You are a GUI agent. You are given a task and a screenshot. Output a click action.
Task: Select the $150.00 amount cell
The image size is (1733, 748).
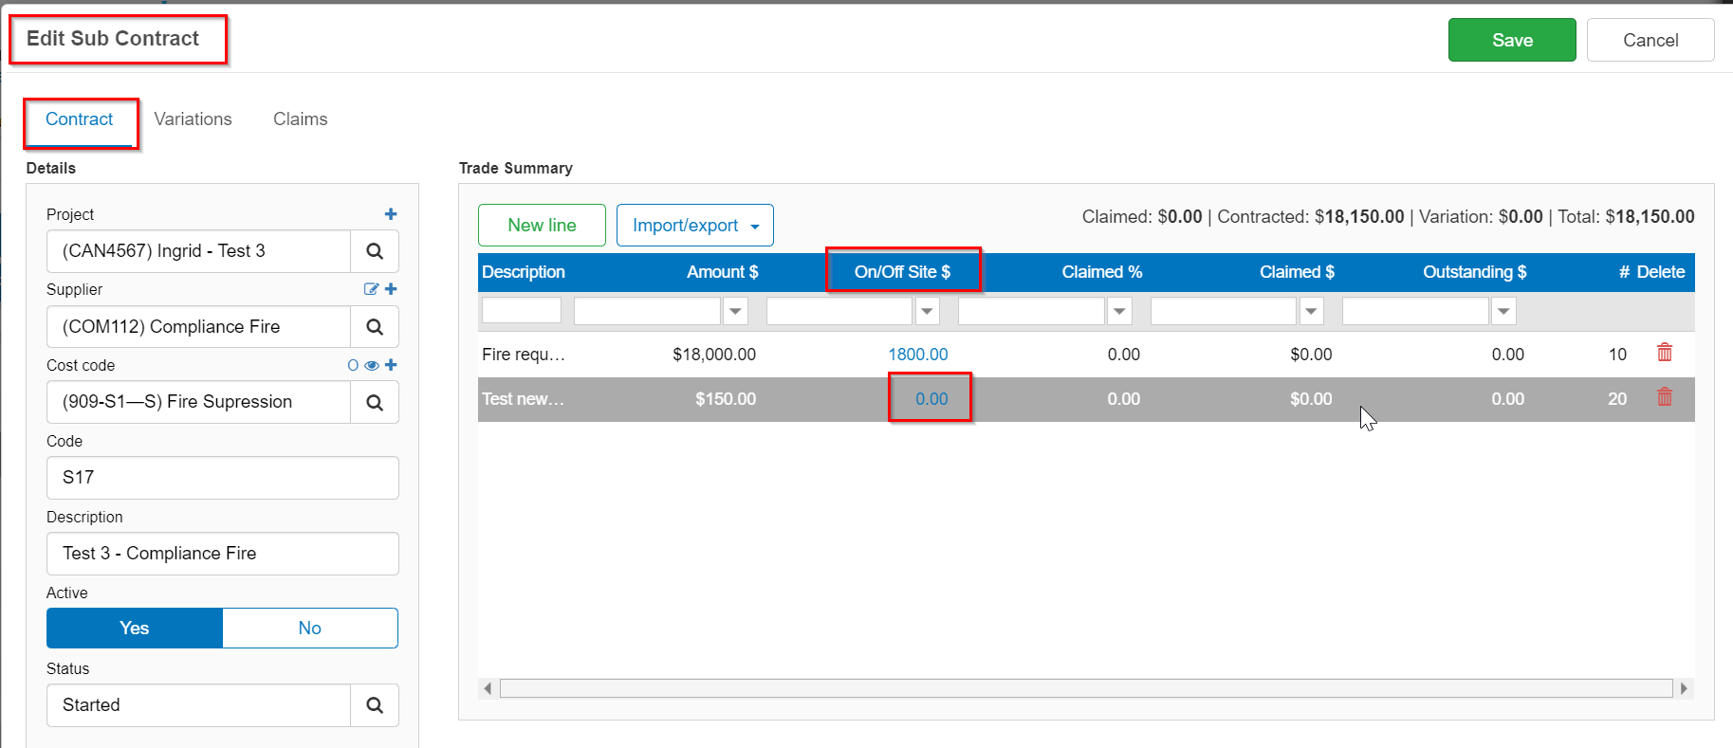[x=726, y=399]
